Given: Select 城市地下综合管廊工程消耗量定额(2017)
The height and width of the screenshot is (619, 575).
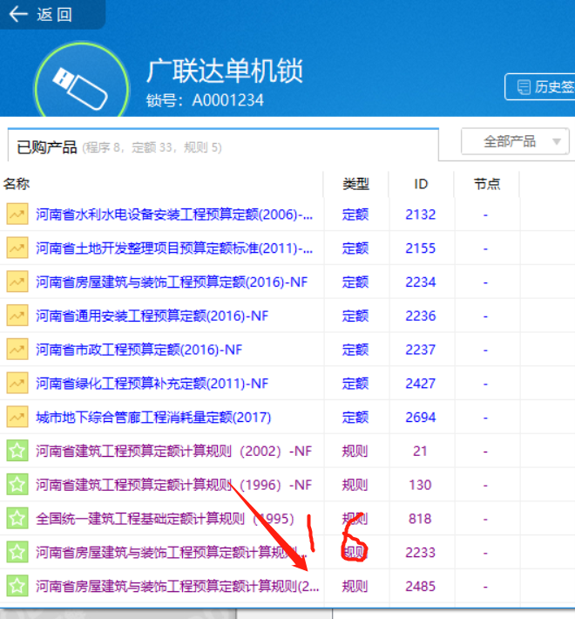Looking at the screenshot, I should pos(154,418).
